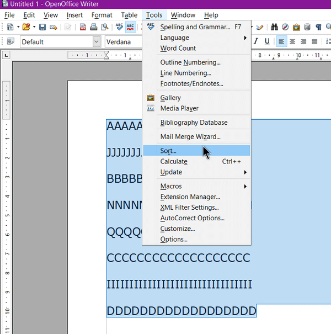331x334 pixels.
Task: Click the Find & Replace binoculars icon
Action: click(x=274, y=27)
